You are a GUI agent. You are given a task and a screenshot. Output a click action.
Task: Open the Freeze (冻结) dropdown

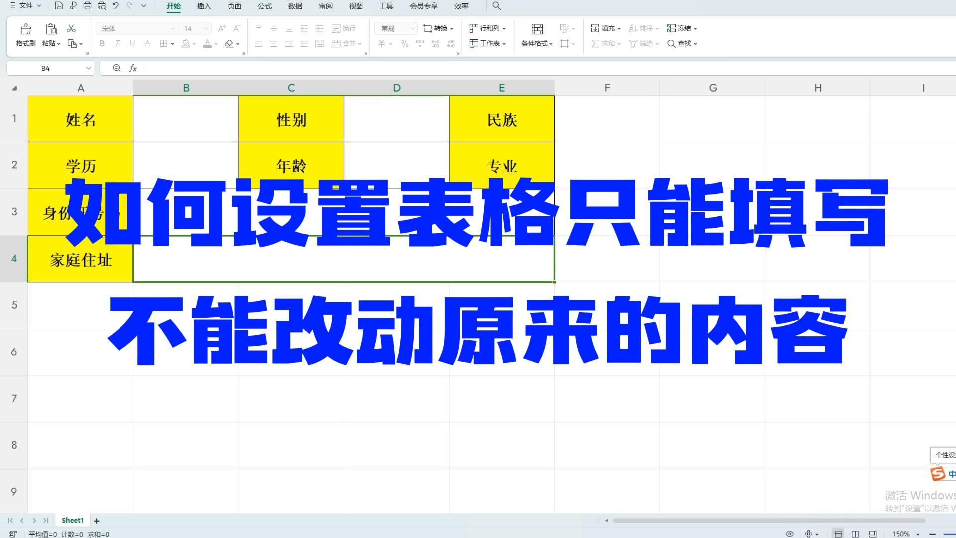[x=682, y=28]
